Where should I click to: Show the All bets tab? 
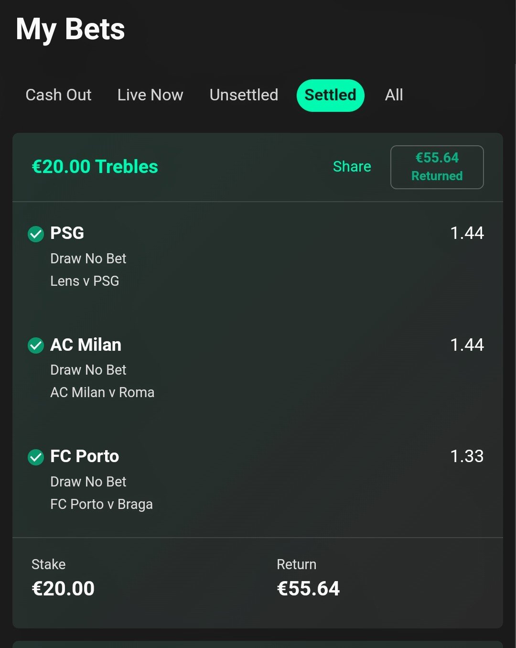tap(394, 95)
